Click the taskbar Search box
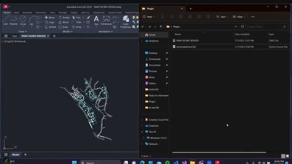Image resolution: width=292 pixels, height=164 pixels. click(x=100, y=162)
